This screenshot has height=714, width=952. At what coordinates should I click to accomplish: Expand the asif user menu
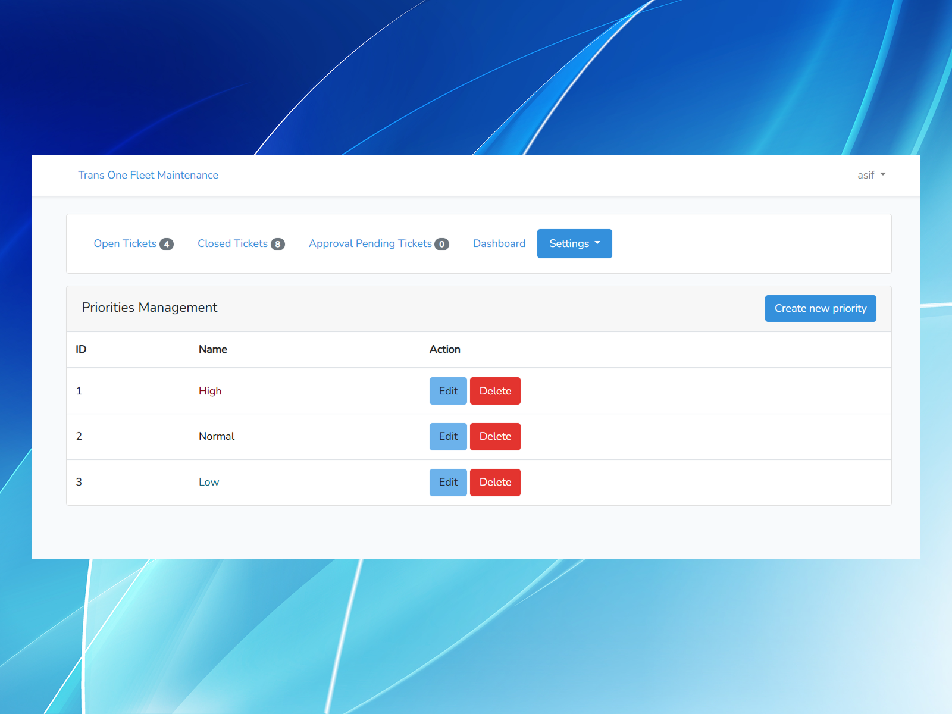pyautogui.click(x=871, y=175)
